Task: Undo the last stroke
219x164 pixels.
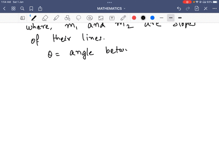Action: pyautogui.click(x=179, y=9)
